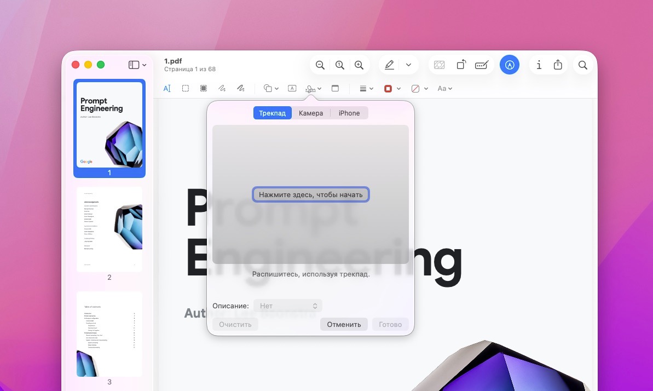Insert a text box
Screen dimensions: 653x391
pyautogui.click(x=292, y=88)
